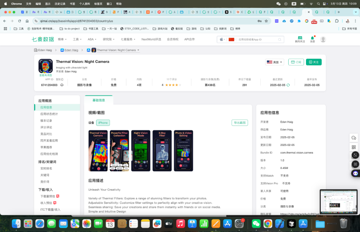The image size is (360, 232).
Task: Open 版本记录 in left sidebar
Action: tap(46, 121)
